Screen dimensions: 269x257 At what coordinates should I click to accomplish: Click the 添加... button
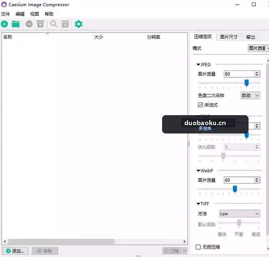pos(15,251)
